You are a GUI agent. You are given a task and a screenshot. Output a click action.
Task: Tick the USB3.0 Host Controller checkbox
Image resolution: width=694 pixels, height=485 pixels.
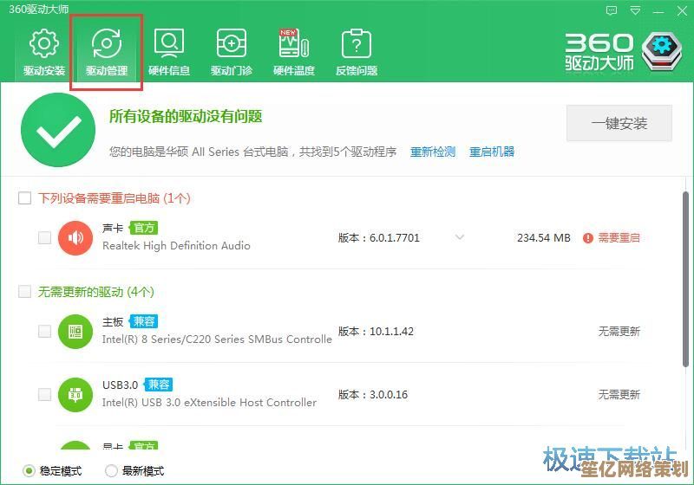[x=44, y=394]
